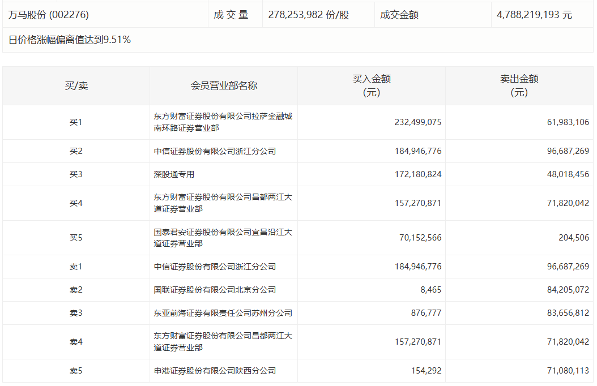Select the sell amount 204,506
This screenshot has width=597, height=386.
(x=573, y=238)
